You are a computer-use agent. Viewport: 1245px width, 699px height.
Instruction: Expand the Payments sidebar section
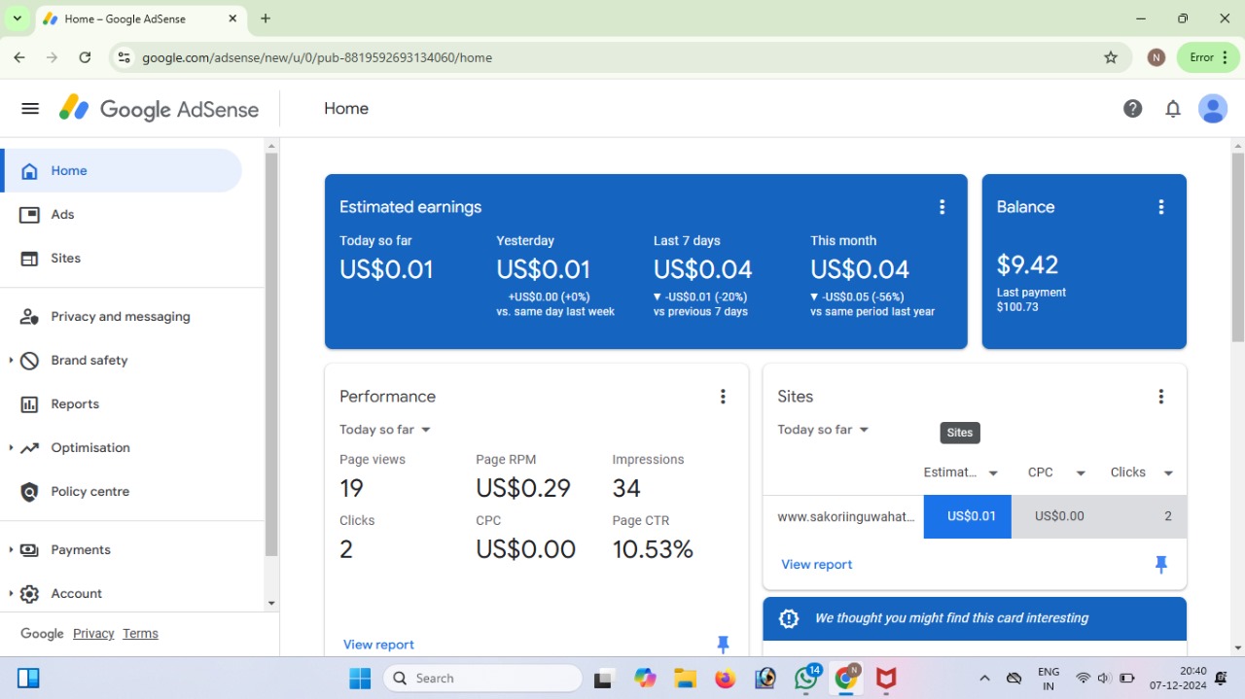pos(11,550)
